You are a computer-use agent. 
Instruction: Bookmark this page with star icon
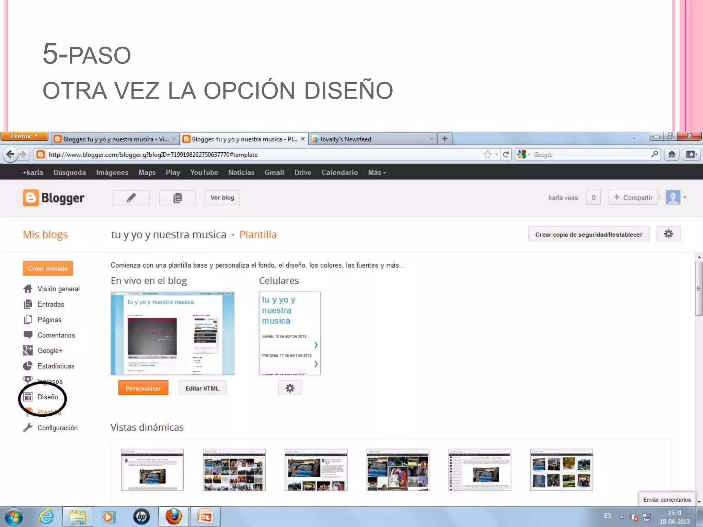pyautogui.click(x=487, y=154)
